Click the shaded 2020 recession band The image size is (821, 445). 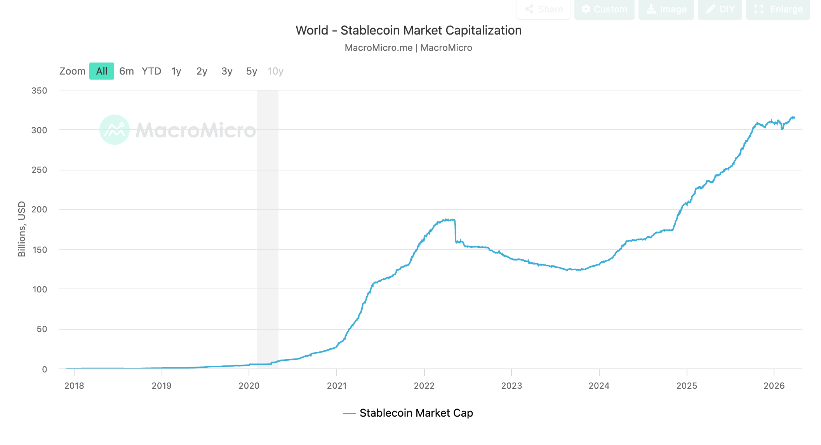[x=267, y=233]
